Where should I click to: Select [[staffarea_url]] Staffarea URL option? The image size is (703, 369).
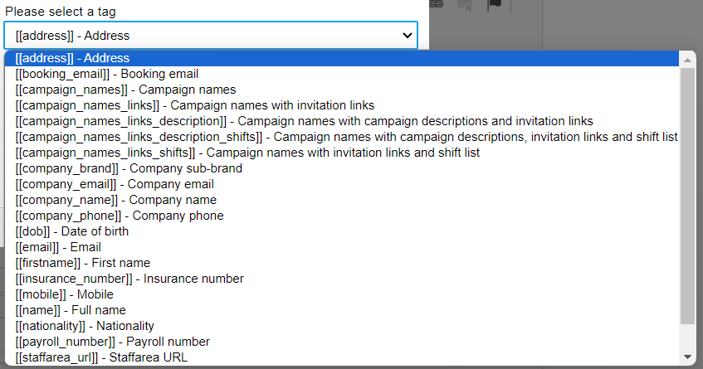point(342,357)
